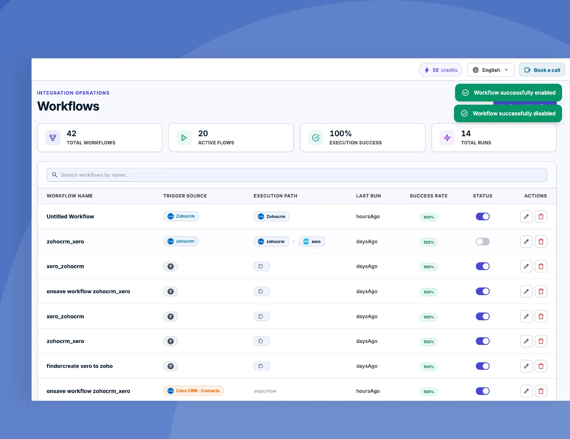Delete the Untitled Workflow row
The height and width of the screenshot is (439, 570).
541,217
